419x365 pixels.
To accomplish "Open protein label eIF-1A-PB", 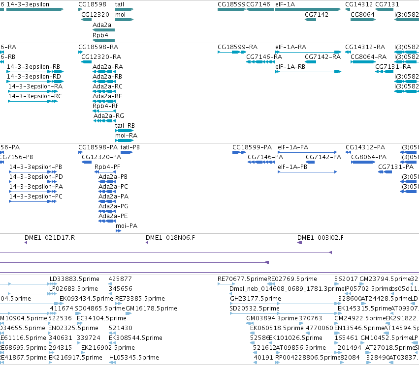I will 292,167.
